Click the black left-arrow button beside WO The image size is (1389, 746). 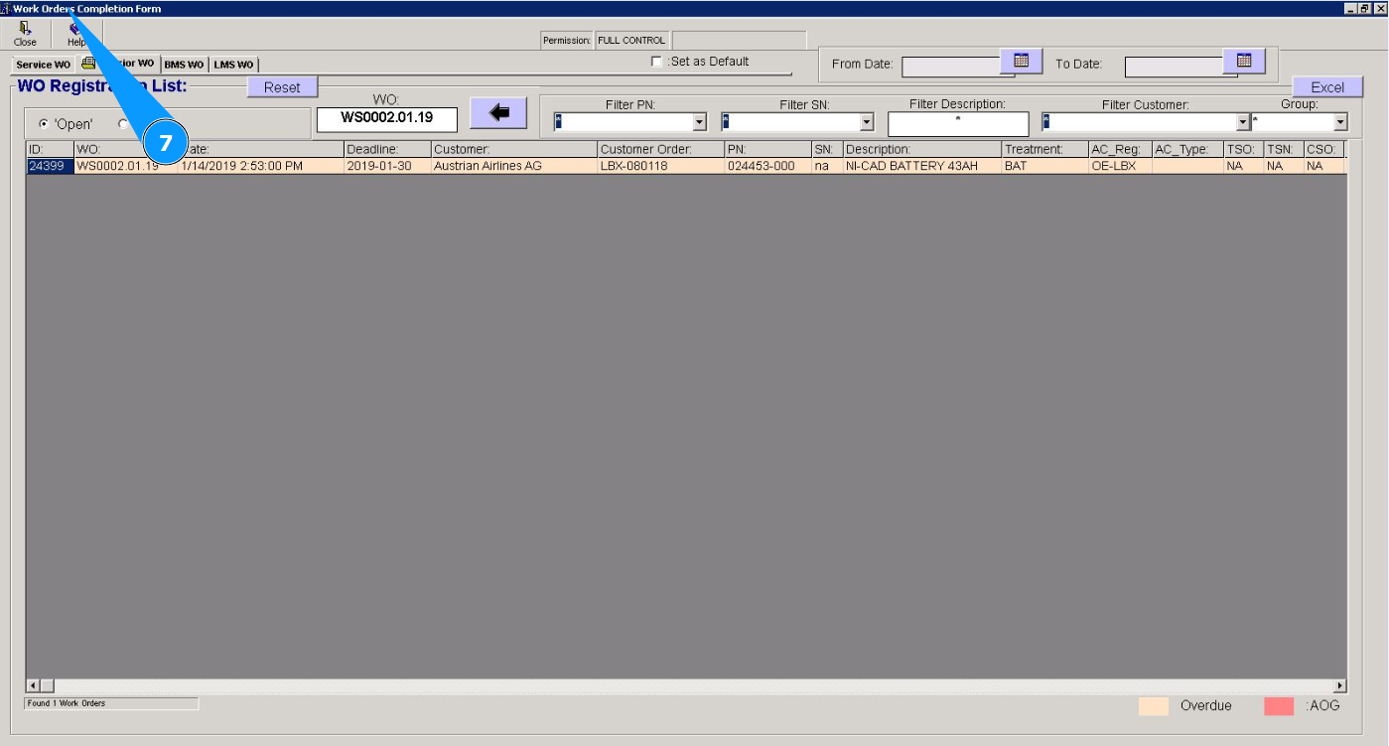click(x=498, y=113)
